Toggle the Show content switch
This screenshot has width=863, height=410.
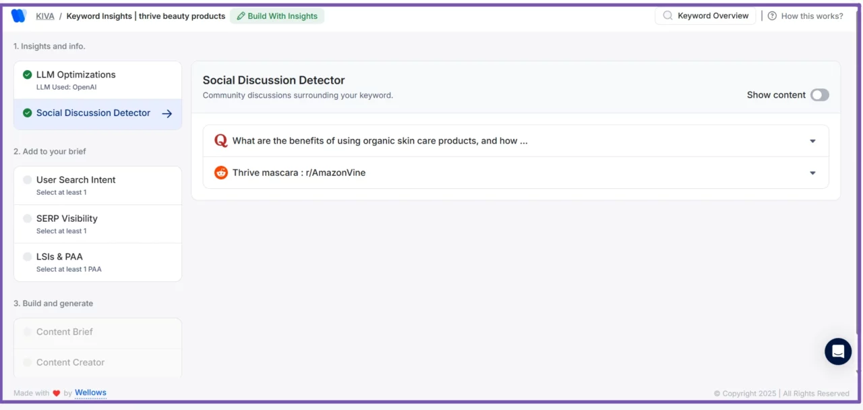pyautogui.click(x=819, y=95)
